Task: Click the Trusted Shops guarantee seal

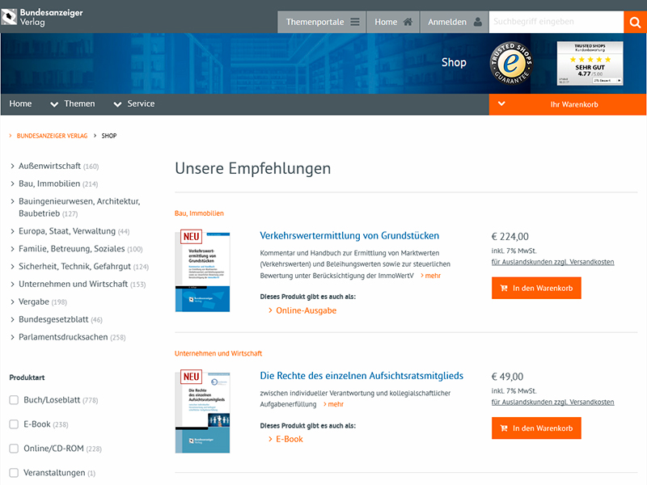Action: point(511,63)
